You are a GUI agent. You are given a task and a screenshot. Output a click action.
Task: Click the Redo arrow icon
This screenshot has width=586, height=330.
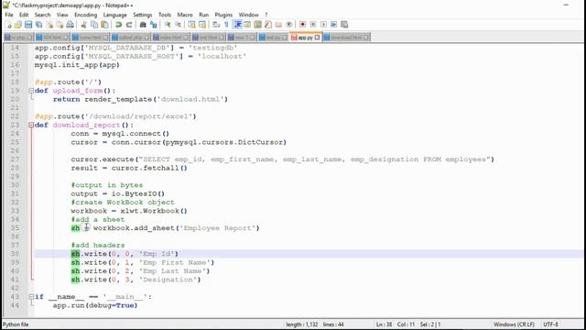tap(129, 25)
